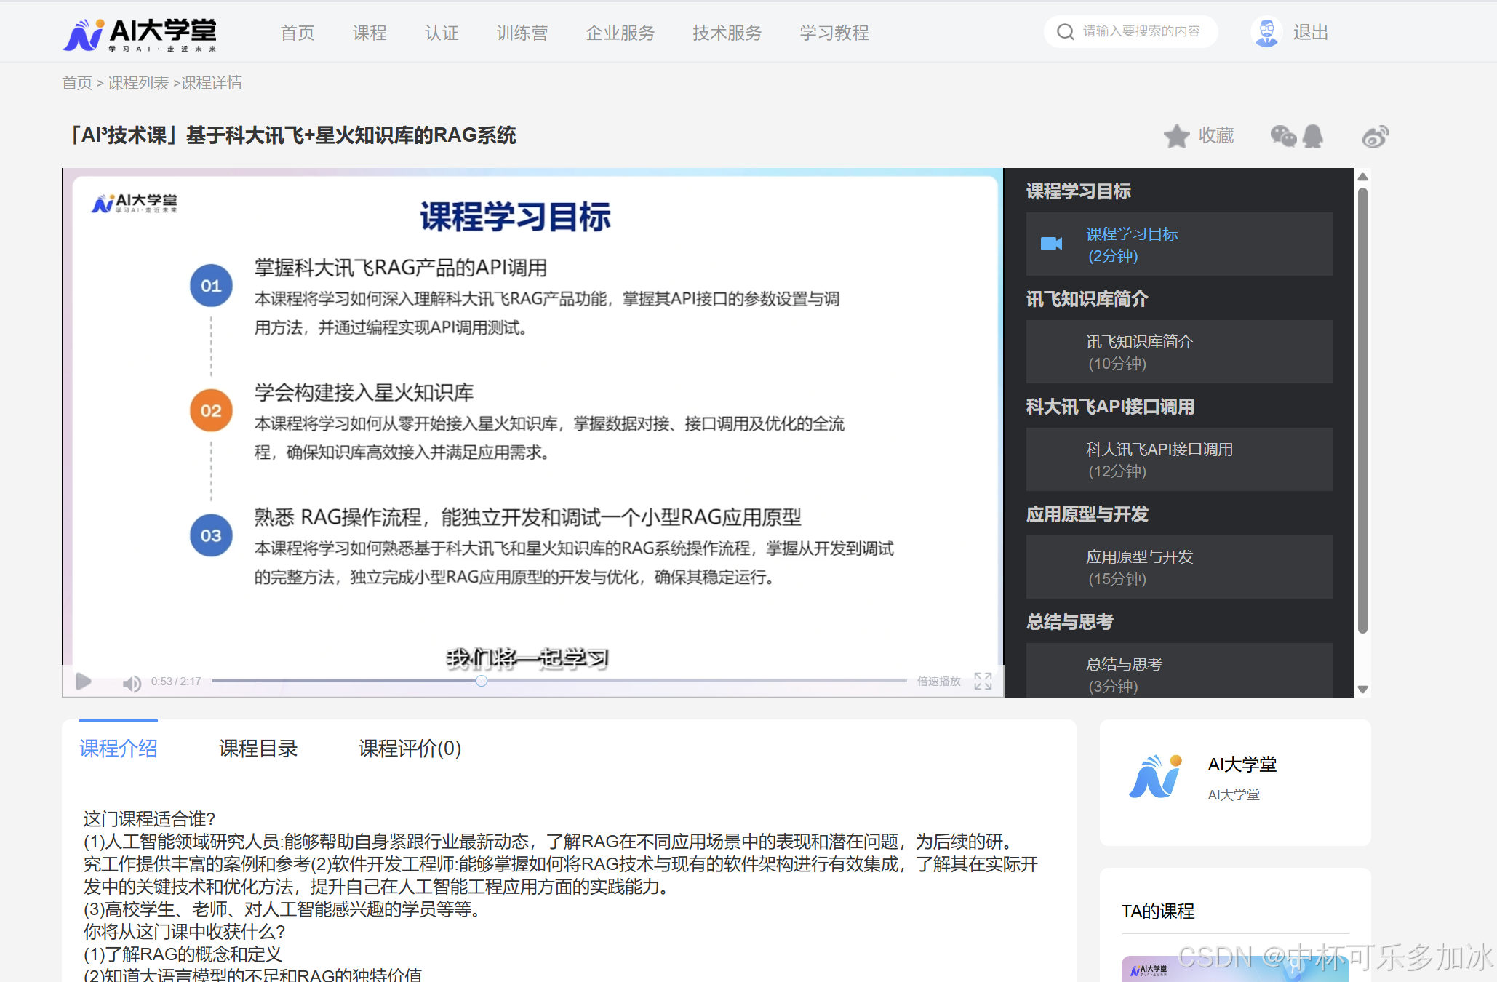Share the course on Weibo
The width and height of the screenshot is (1497, 982).
(1374, 135)
